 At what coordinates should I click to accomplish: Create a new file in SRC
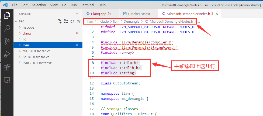pyautogui.click(x=59, y=21)
